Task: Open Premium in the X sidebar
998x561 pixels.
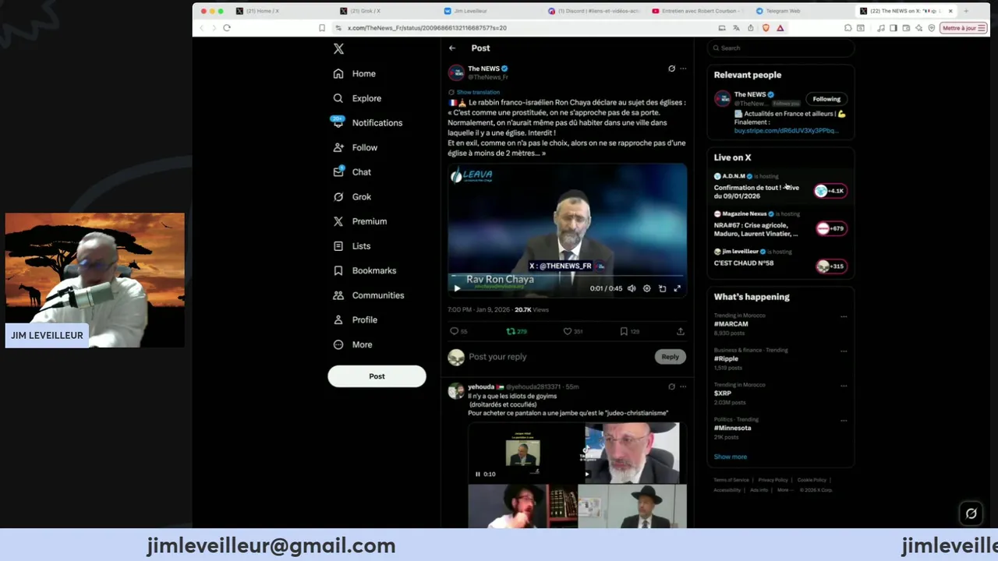Action: [360, 221]
